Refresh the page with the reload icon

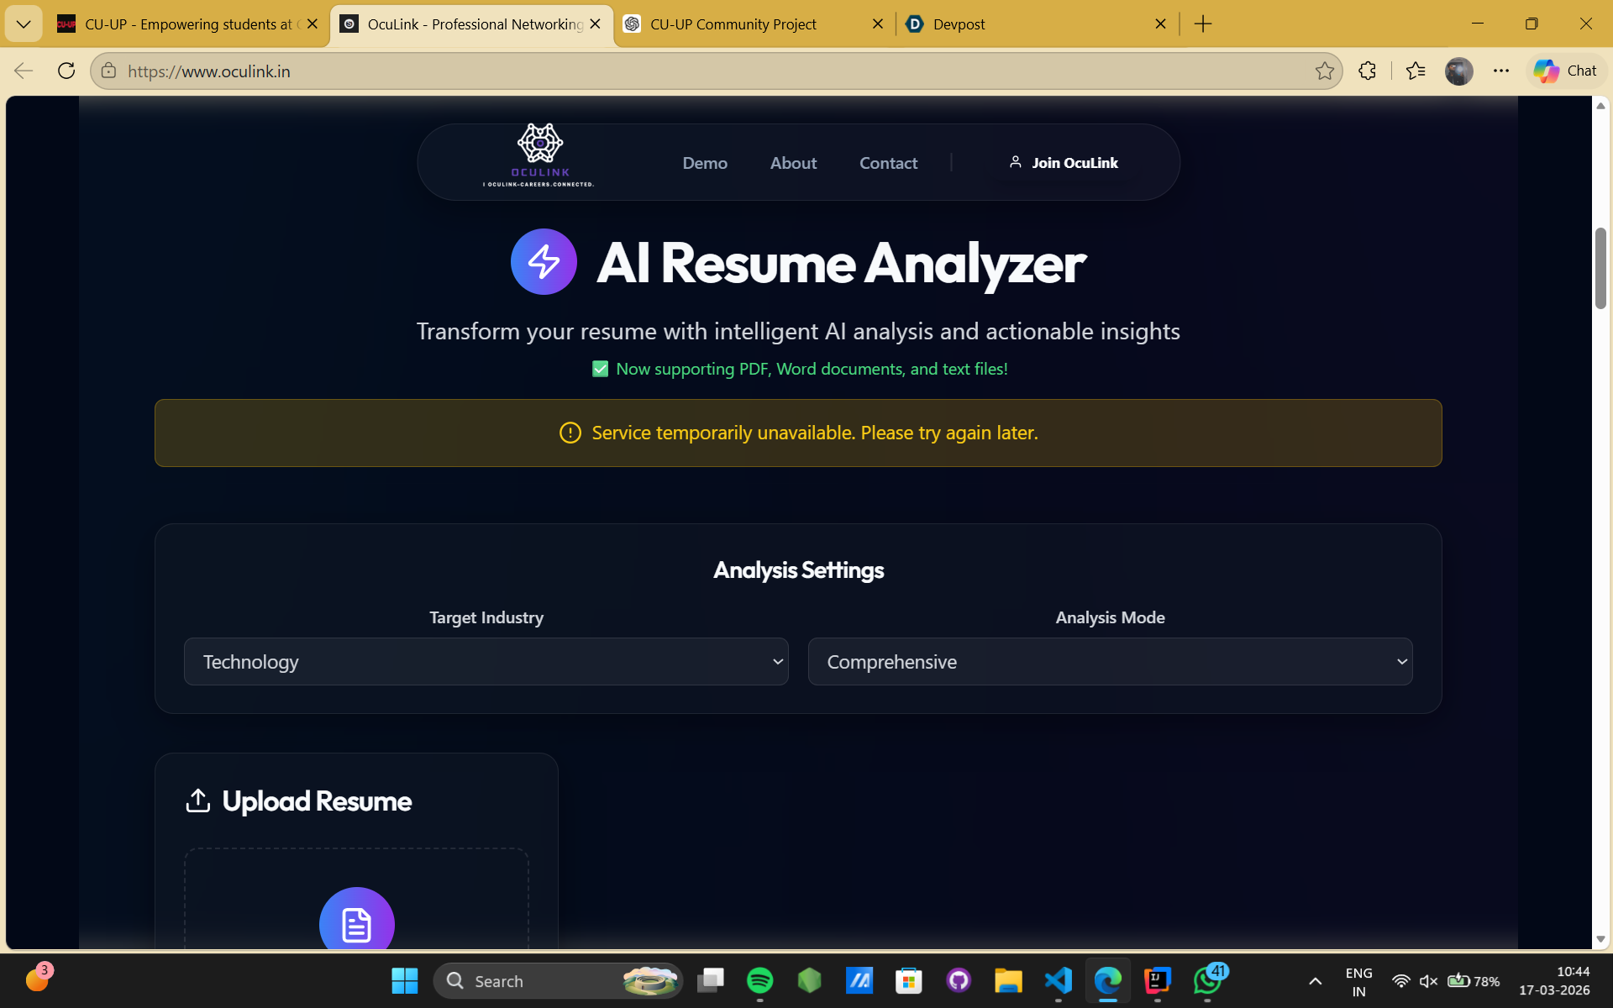pyautogui.click(x=66, y=71)
